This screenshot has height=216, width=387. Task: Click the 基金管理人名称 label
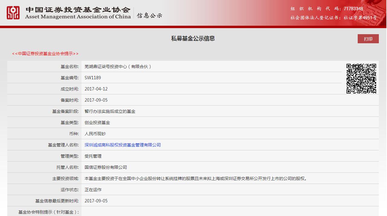(x=63, y=145)
